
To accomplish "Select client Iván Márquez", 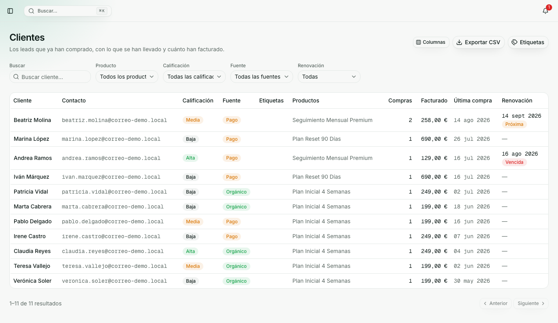I will [x=31, y=177].
